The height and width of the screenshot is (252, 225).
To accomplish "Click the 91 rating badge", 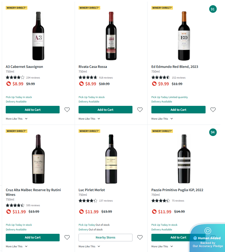I will pyautogui.click(x=213, y=9).
